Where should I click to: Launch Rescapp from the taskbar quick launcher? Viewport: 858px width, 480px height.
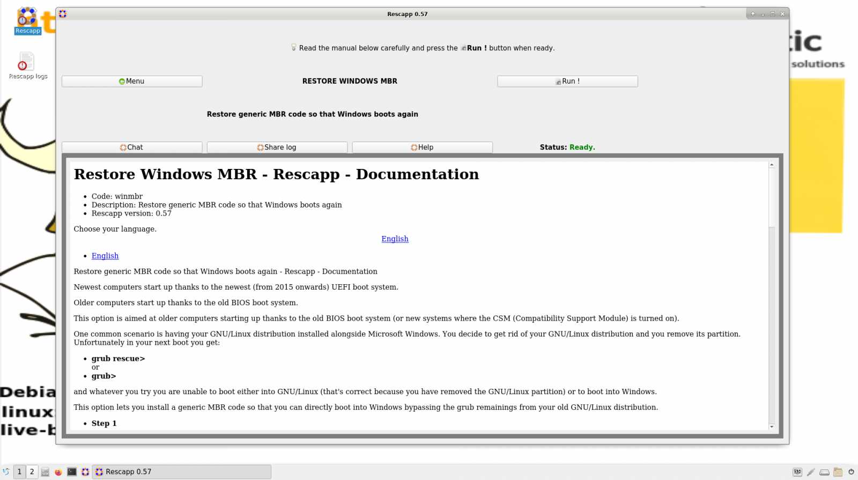85,472
